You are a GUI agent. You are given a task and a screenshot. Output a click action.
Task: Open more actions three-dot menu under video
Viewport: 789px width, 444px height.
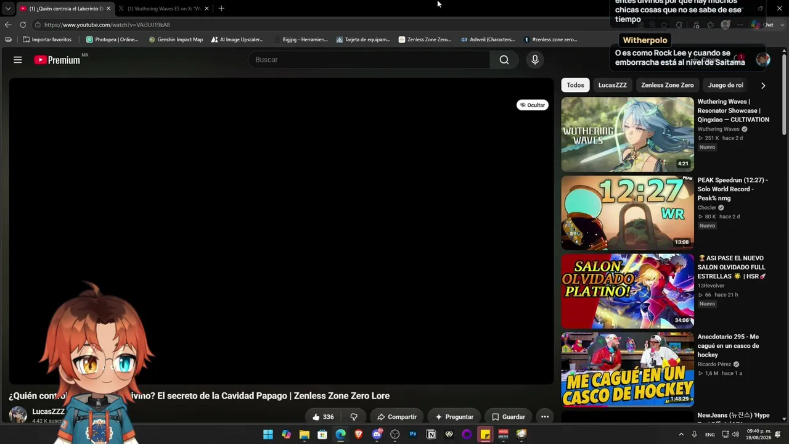point(545,417)
